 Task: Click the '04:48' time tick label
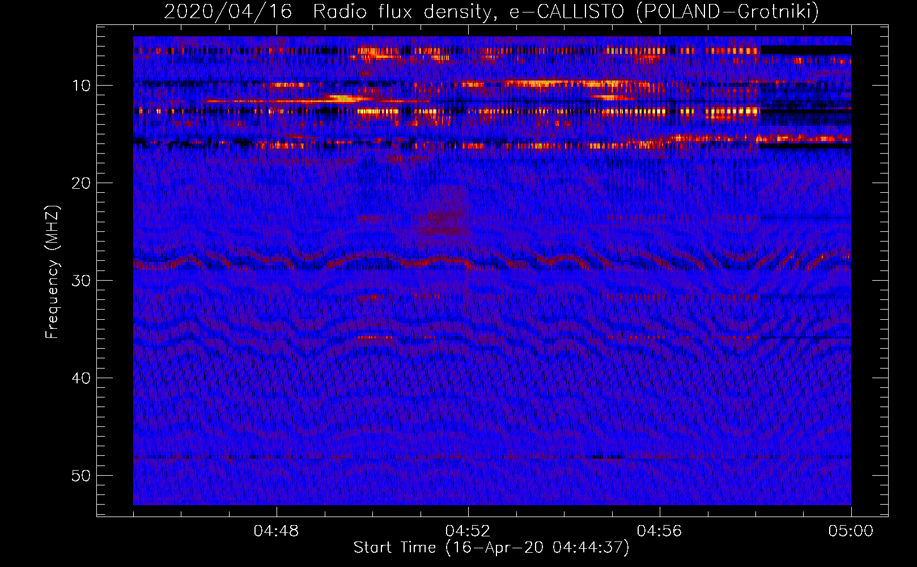[276, 531]
